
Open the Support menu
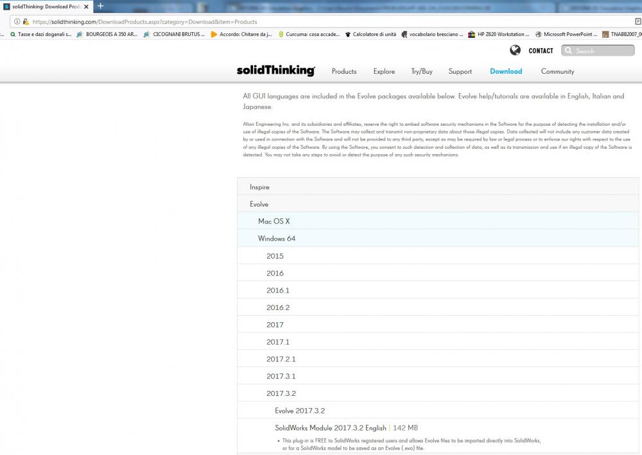(x=460, y=71)
